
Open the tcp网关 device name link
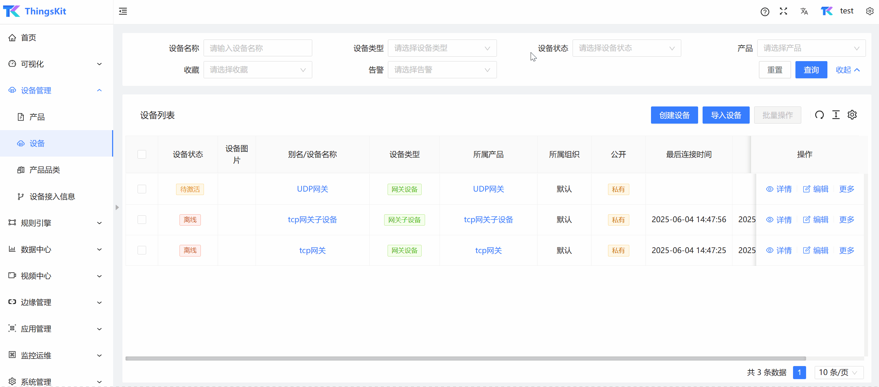tap(312, 250)
